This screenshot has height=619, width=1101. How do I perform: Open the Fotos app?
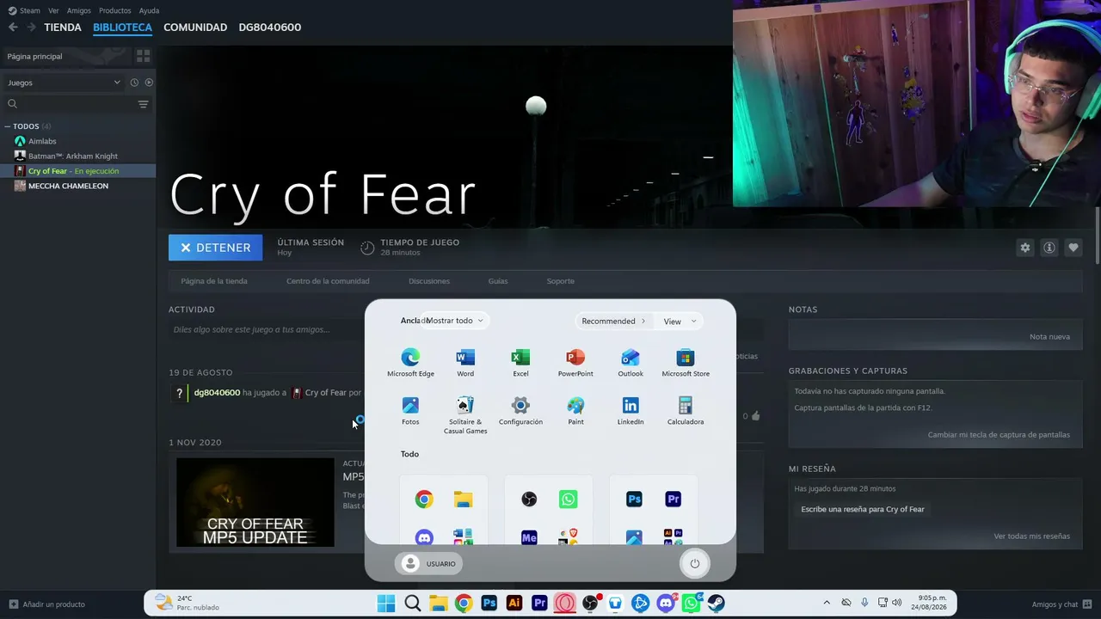pyautogui.click(x=410, y=411)
